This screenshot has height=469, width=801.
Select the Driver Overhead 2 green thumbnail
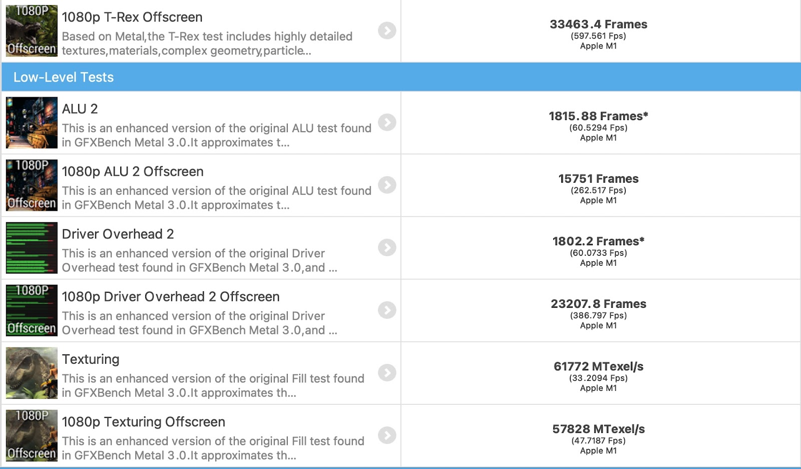32,248
